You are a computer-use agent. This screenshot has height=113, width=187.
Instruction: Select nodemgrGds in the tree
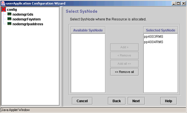23,14
